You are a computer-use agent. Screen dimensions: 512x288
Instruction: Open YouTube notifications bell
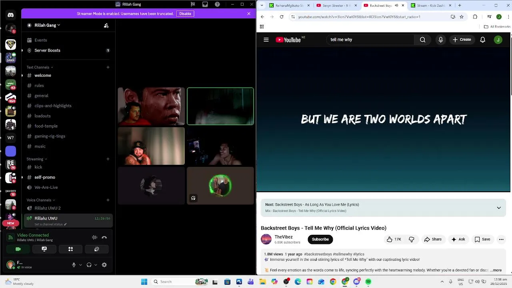point(483,40)
